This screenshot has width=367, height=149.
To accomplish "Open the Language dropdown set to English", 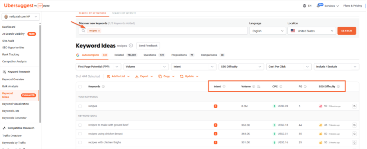I will tap(267, 31).
